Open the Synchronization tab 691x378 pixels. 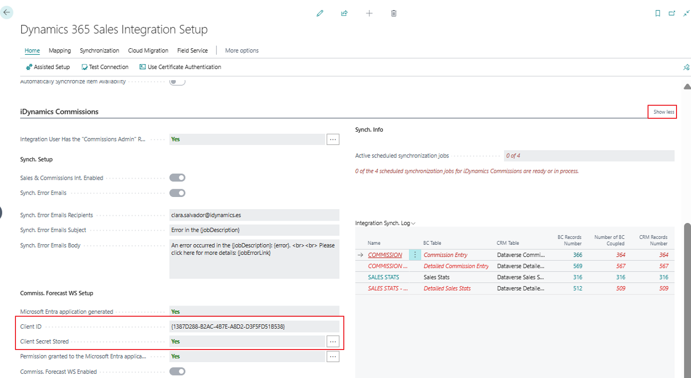click(99, 50)
